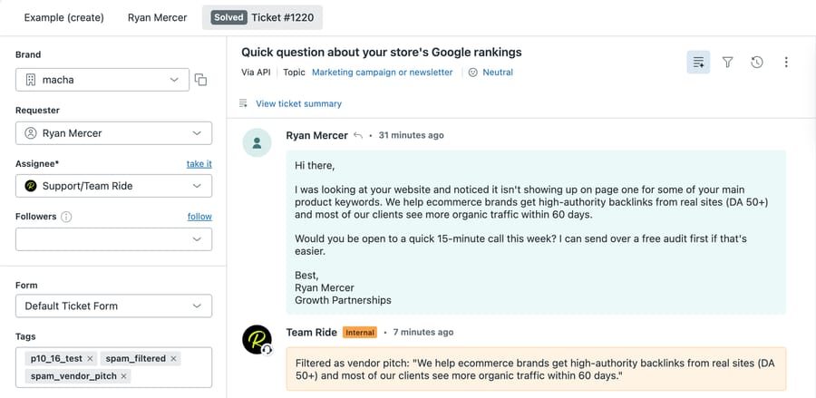Click the 'follow' link
The height and width of the screenshot is (398, 816).
(199, 217)
